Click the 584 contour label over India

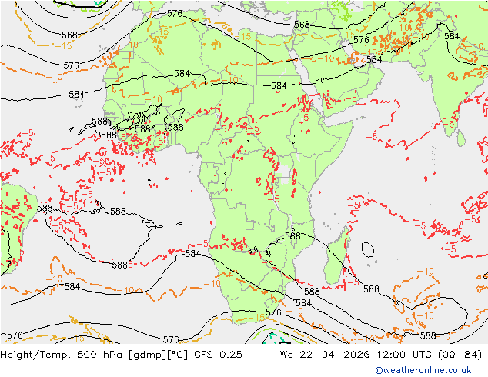pos(452,36)
